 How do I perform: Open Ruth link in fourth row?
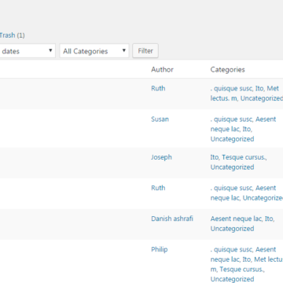click(x=158, y=188)
